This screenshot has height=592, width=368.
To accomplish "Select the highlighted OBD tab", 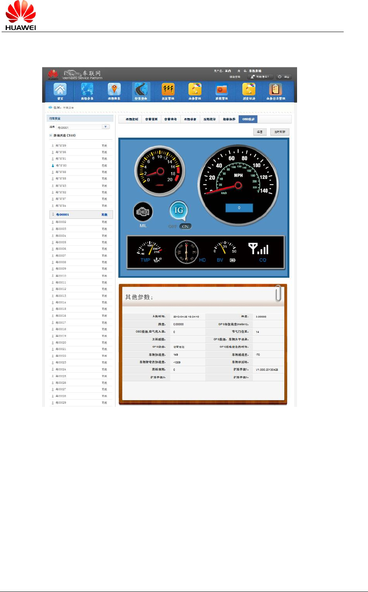I will point(248,119).
